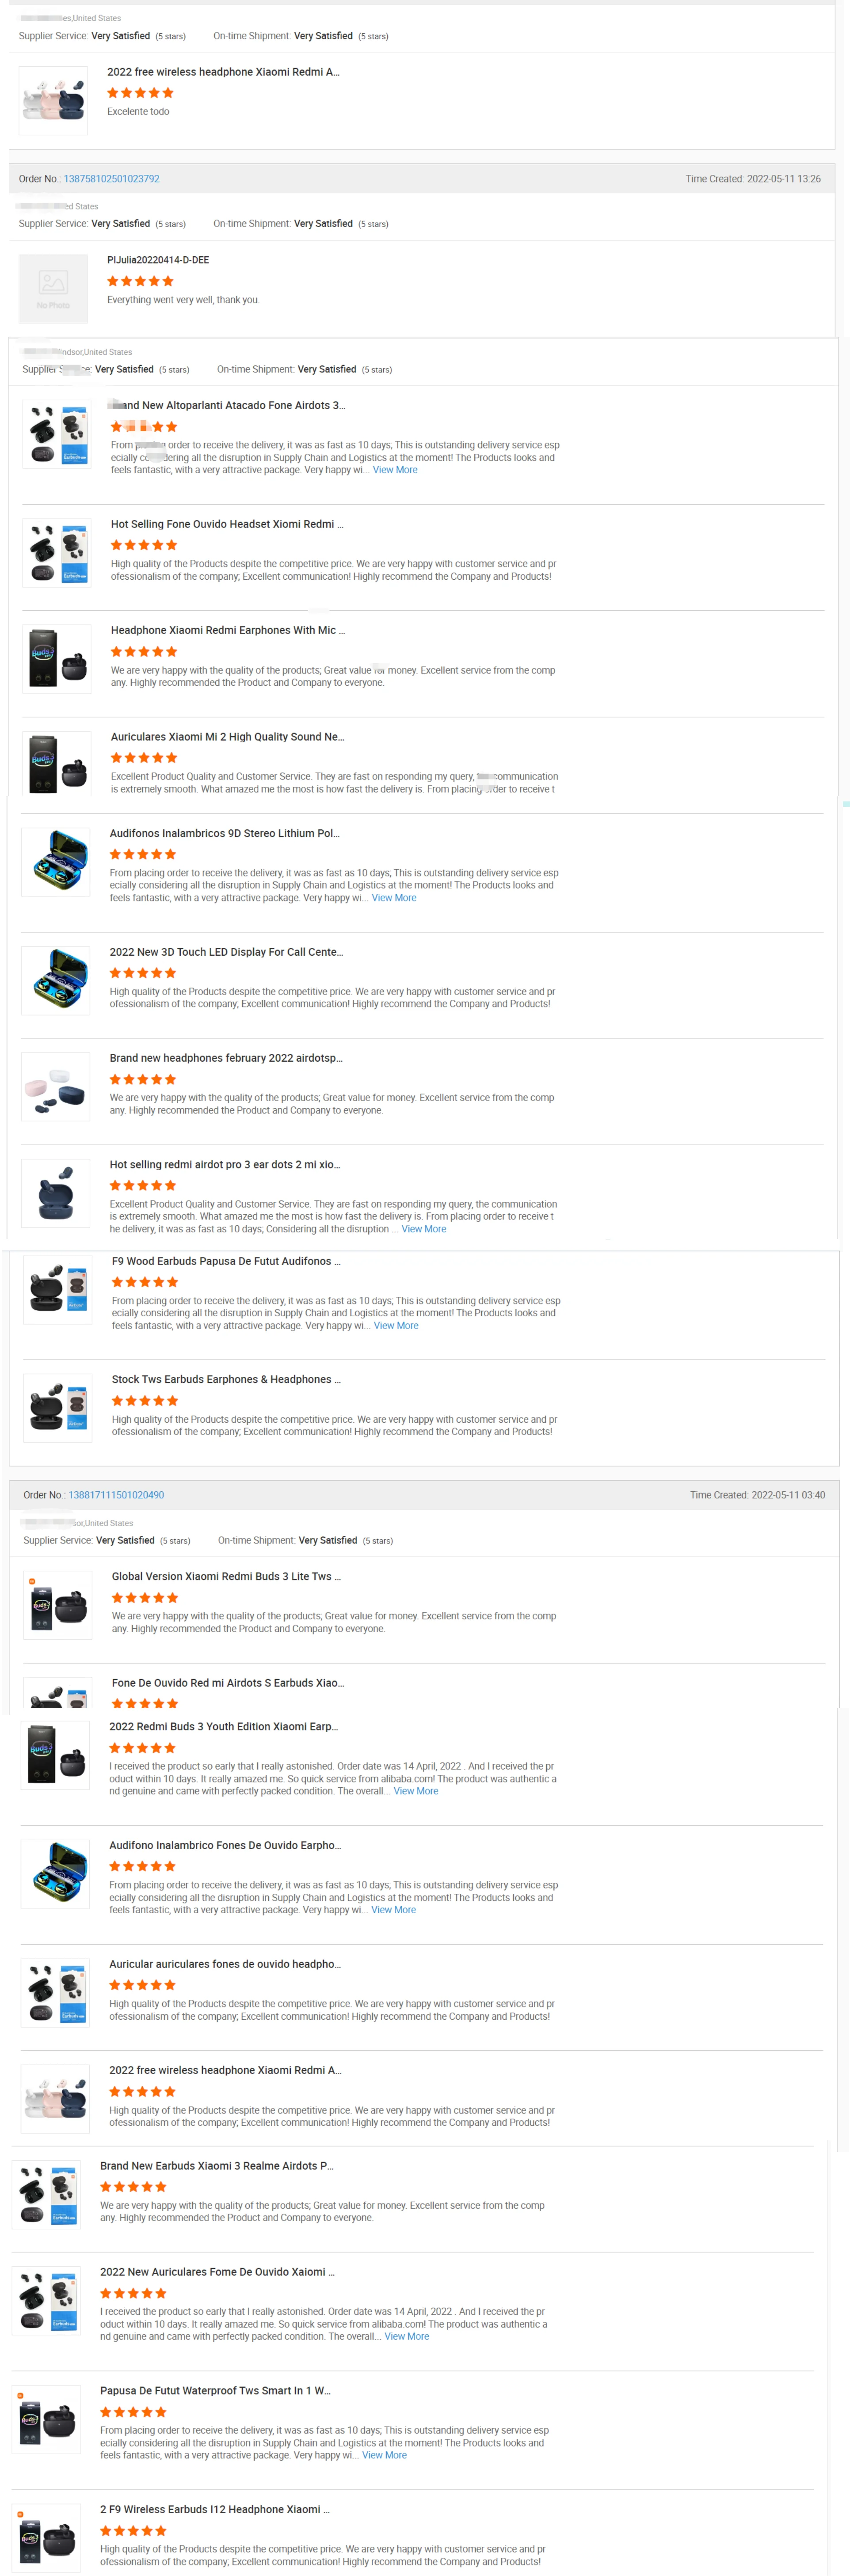This screenshot has width=850, height=2576.
Task: Expand View More on F9 Wood Earbuds review
Action: (x=396, y=1326)
